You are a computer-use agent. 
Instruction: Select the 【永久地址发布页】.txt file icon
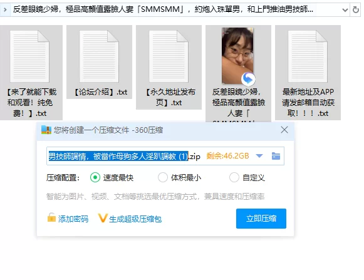(169, 56)
